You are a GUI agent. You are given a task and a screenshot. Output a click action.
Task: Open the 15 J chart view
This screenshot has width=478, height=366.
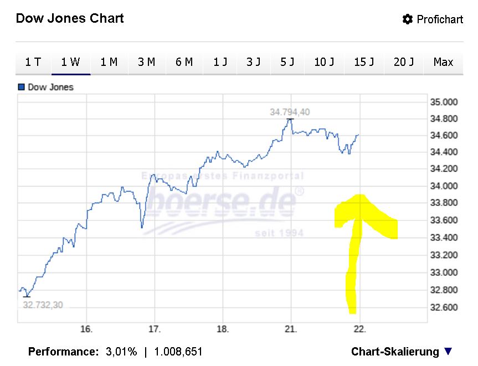pos(364,62)
